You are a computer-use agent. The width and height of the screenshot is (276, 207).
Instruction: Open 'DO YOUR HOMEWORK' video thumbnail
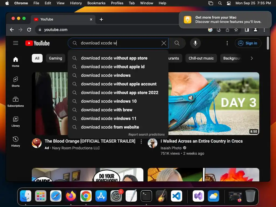(88, 175)
